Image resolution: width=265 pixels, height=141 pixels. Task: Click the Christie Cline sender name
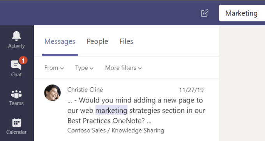[x=85, y=90]
